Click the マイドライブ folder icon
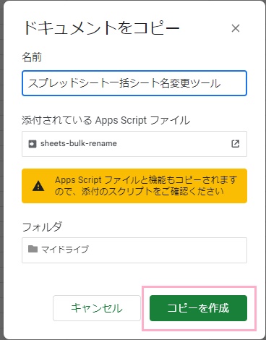266x340 pixels. point(33,249)
